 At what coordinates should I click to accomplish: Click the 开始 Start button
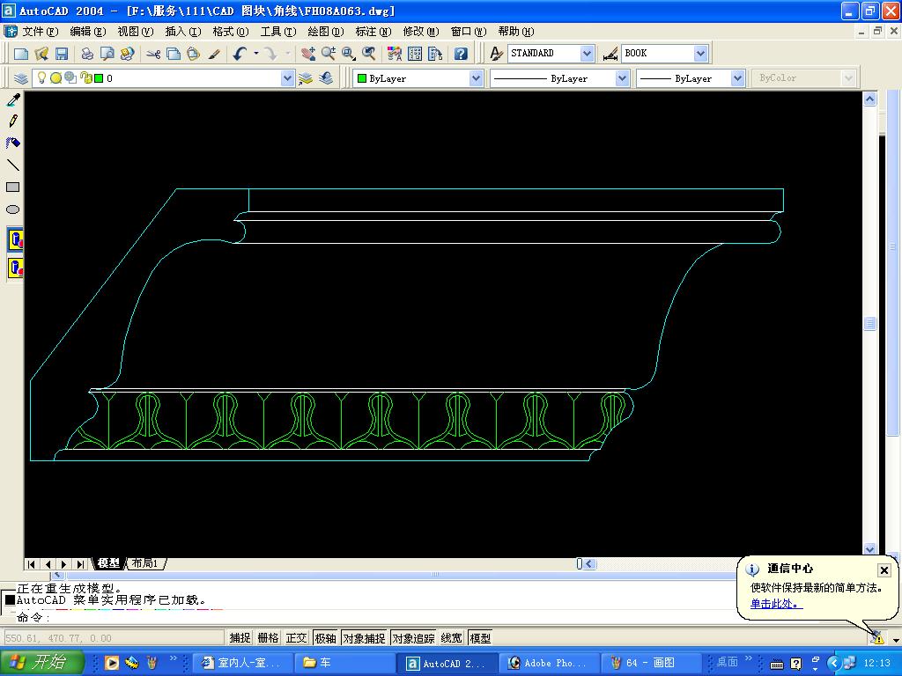tap(42, 663)
